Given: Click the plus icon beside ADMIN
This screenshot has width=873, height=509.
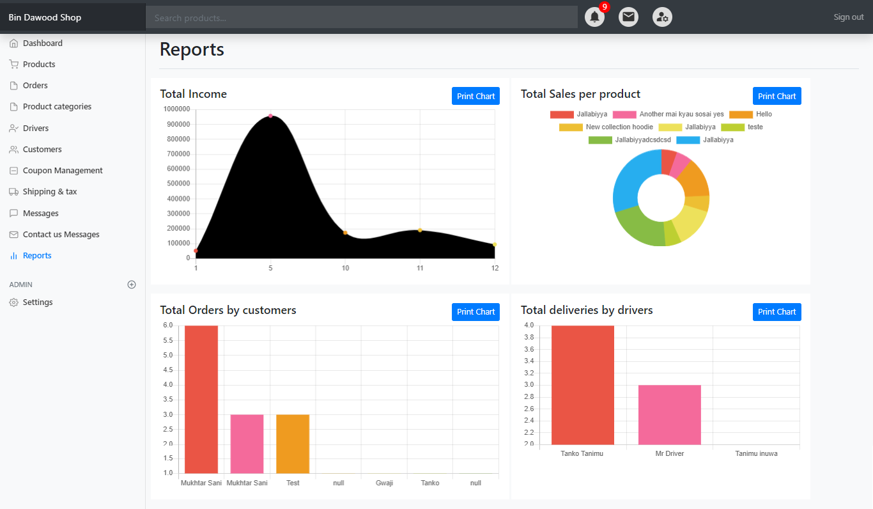Looking at the screenshot, I should pyautogui.click(x=132, y=285).
